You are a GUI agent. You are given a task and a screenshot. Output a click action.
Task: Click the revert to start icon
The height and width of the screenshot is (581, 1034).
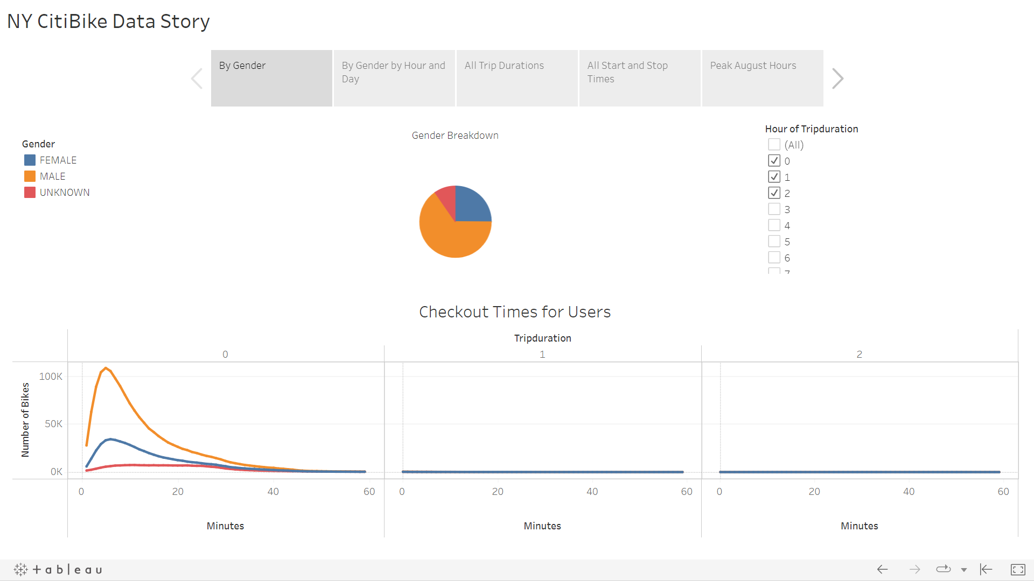click(986, 569)
